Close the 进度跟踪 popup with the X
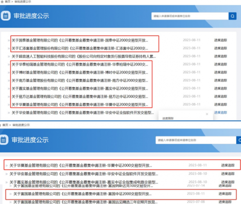The image size is (241, 204). tap(207, 114)
